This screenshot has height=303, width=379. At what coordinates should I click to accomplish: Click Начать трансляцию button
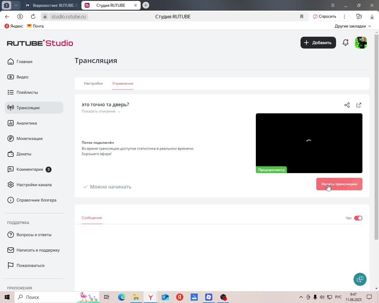click(x=339, y=184)
